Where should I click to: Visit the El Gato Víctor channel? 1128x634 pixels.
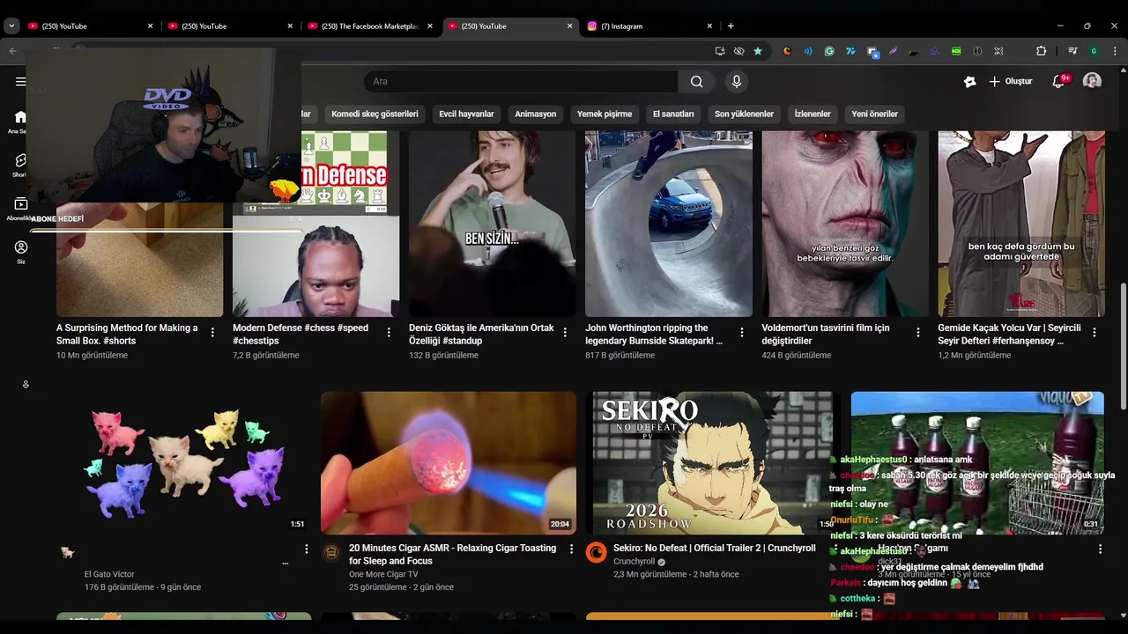[x=109, y=574]
